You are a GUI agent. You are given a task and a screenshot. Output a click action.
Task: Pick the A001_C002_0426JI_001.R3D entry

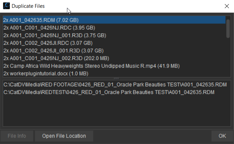114,51
